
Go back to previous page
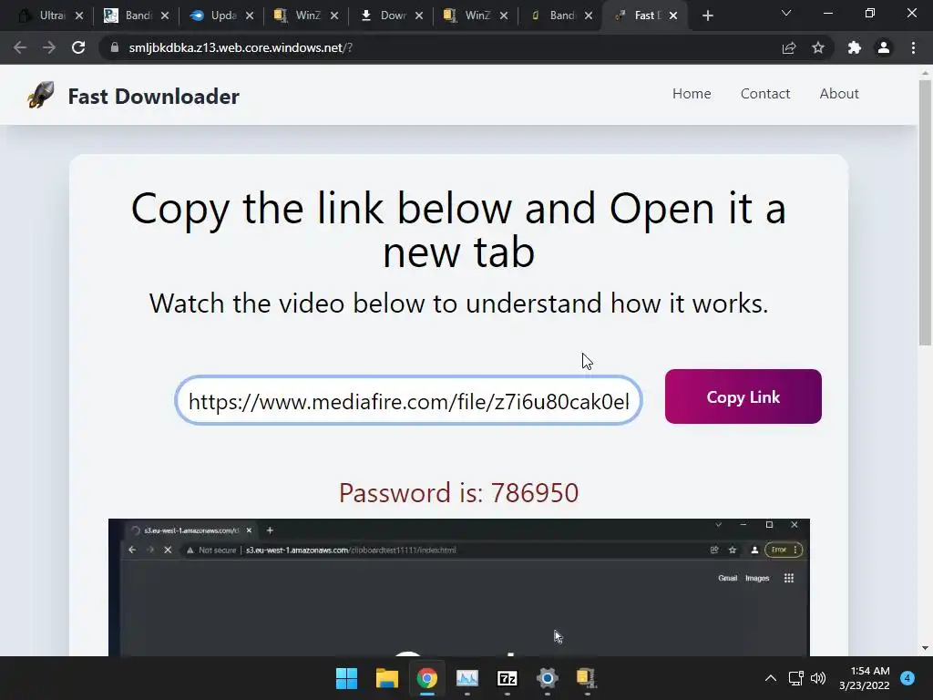pyautogui.click(x=20, y=47)
